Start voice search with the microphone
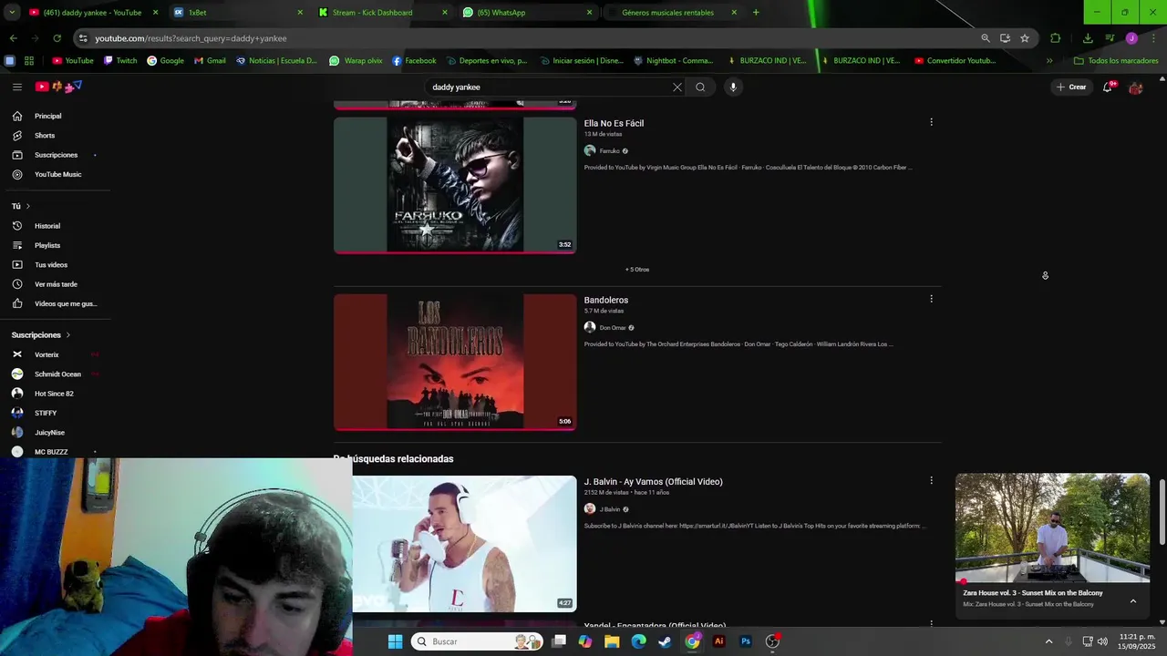This screenshot has width=1167, height=656. pyautogui.click(x=733, y=87)
